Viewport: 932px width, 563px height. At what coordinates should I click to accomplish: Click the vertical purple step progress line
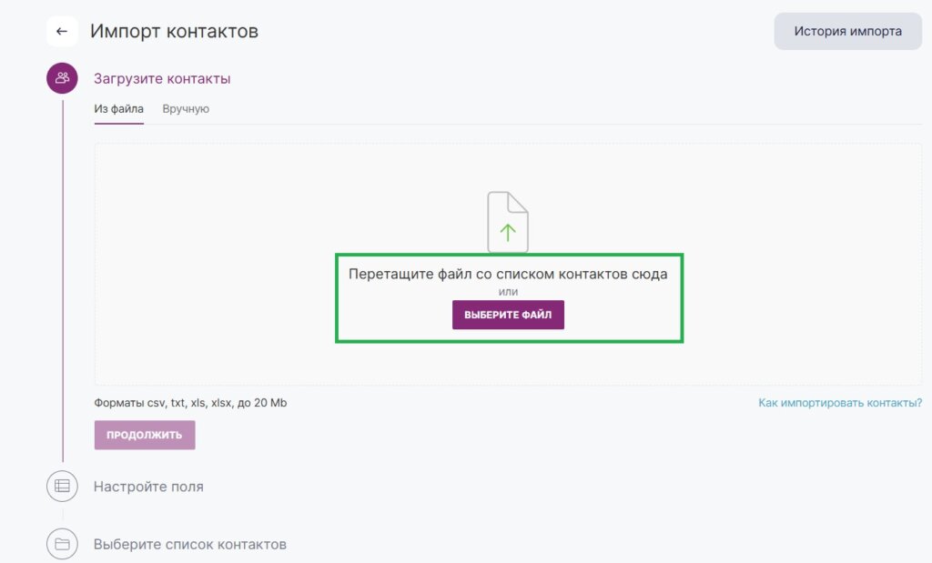pyautogui.click(x=63, y=273)
